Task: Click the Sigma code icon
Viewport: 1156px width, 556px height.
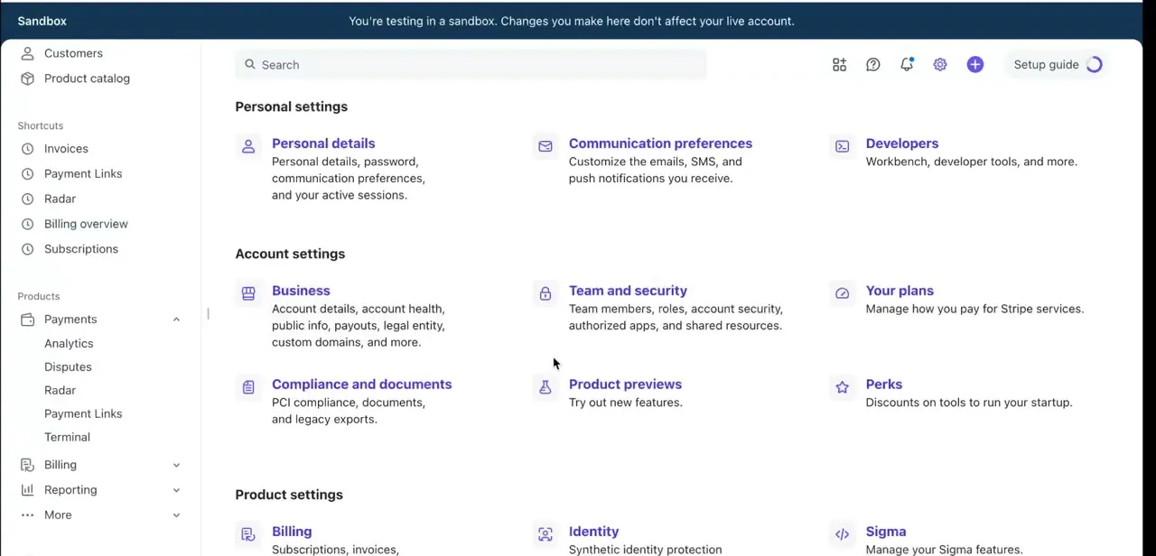Action: tap(843, 534)
